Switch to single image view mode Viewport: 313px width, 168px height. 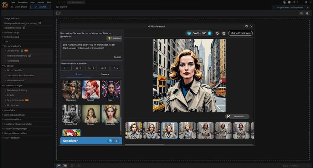pos(59,165)
